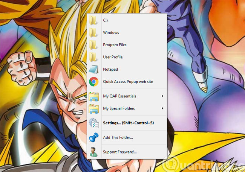Expand the My Special Folders submenu arrow
Viewport: 245px width, 172px height.
[162, 108]
